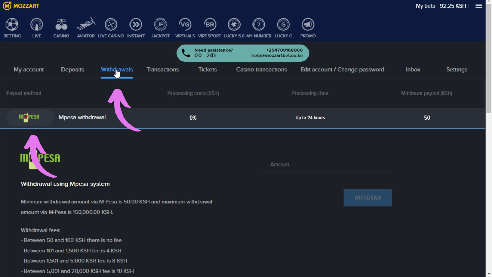Open the Inbox tab
The width and height of the screenshot is (492, 277).
point(413,70)
